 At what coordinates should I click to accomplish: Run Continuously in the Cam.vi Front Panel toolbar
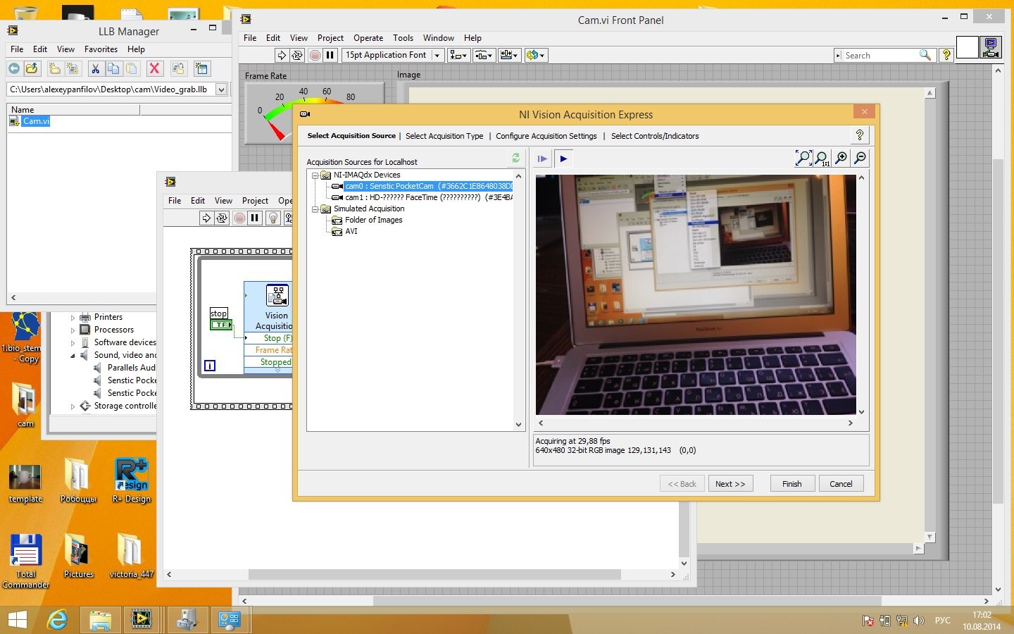coord(297,55)
